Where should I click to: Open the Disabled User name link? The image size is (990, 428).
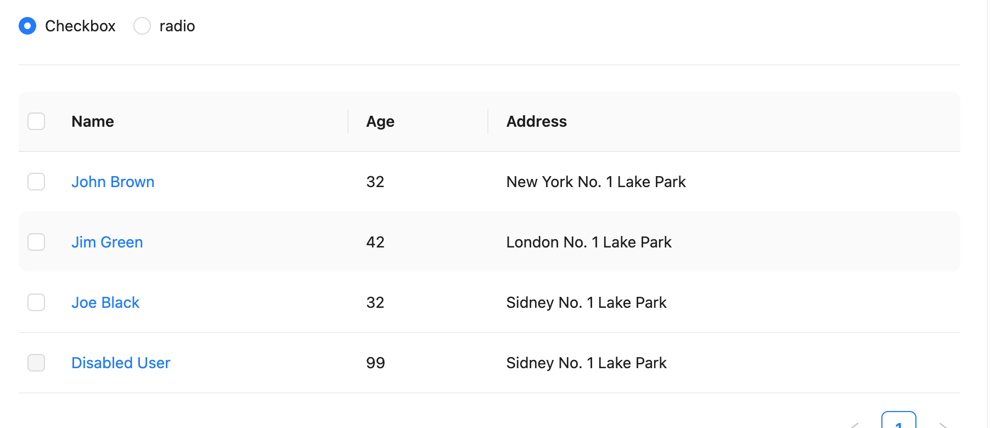(x=121, y=363)
